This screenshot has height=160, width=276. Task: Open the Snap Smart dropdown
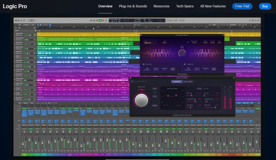tap(219, 25)
